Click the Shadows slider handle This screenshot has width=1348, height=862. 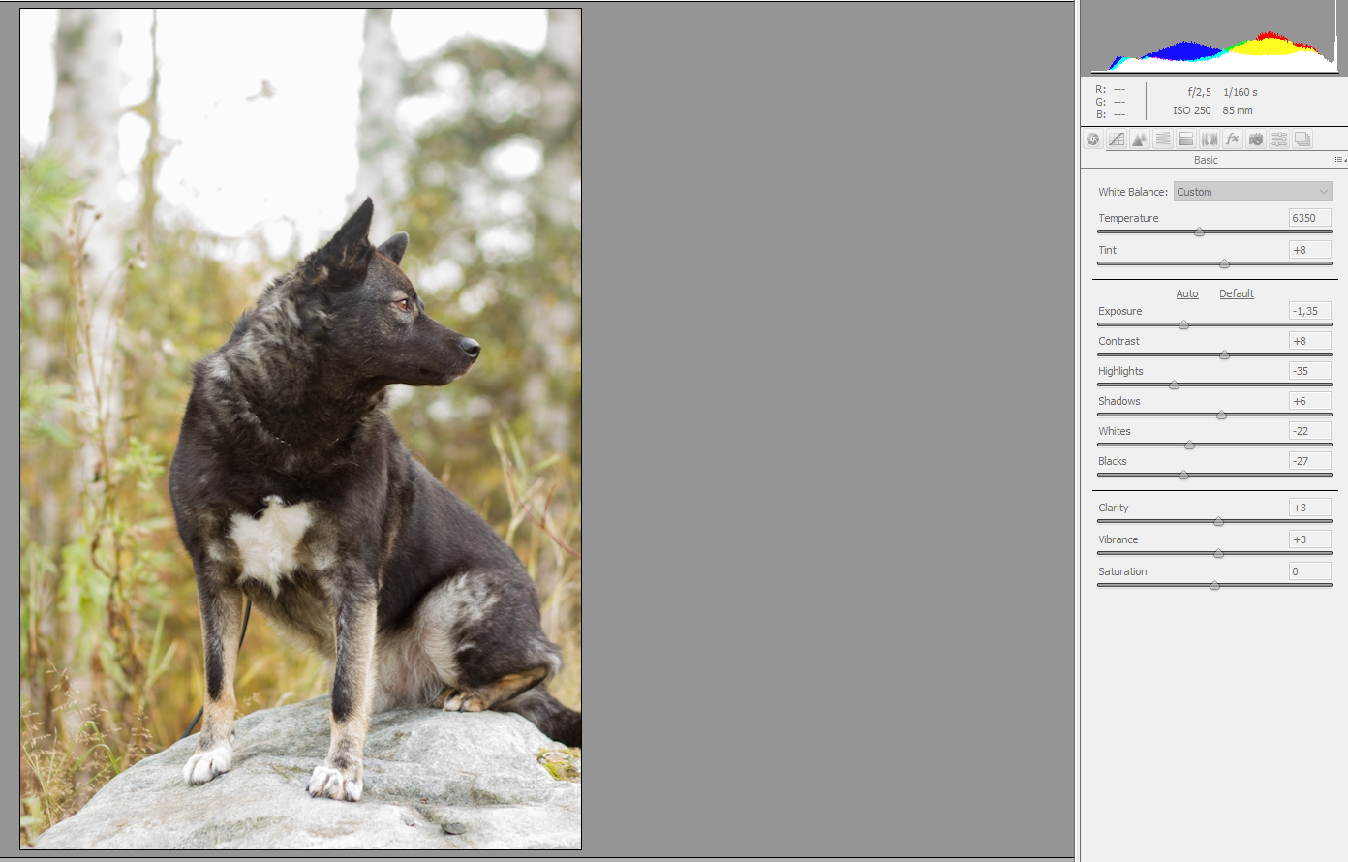1221,416
